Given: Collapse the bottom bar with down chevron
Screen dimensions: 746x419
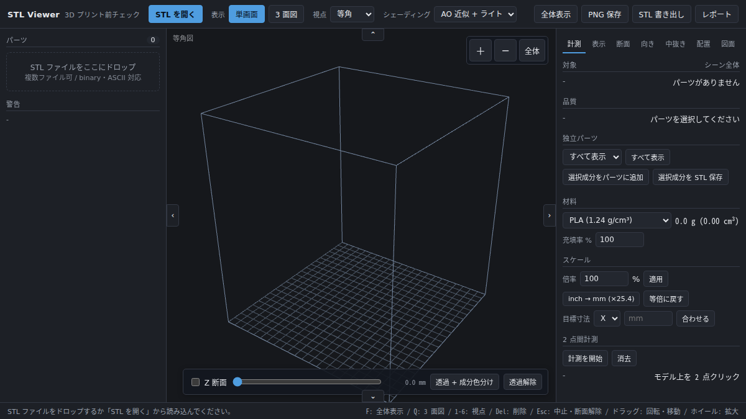Looking at the screenshot, I should [373, 396].
